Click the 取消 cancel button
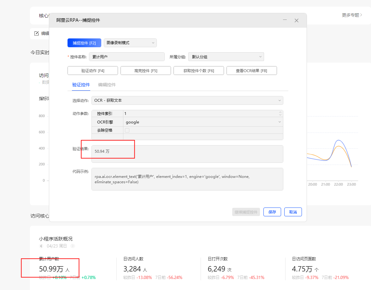The image size is (371, 290). (x=293, y=212)
